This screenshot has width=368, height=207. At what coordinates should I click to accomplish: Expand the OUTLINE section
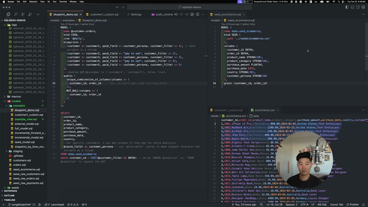coord(9,195)
